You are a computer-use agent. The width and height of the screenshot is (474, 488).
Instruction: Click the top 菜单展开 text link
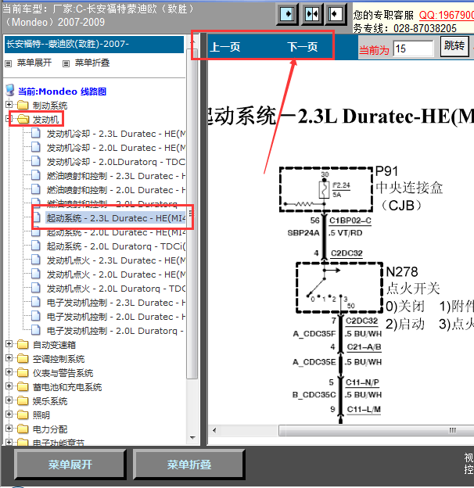click(x=34, y=63)
